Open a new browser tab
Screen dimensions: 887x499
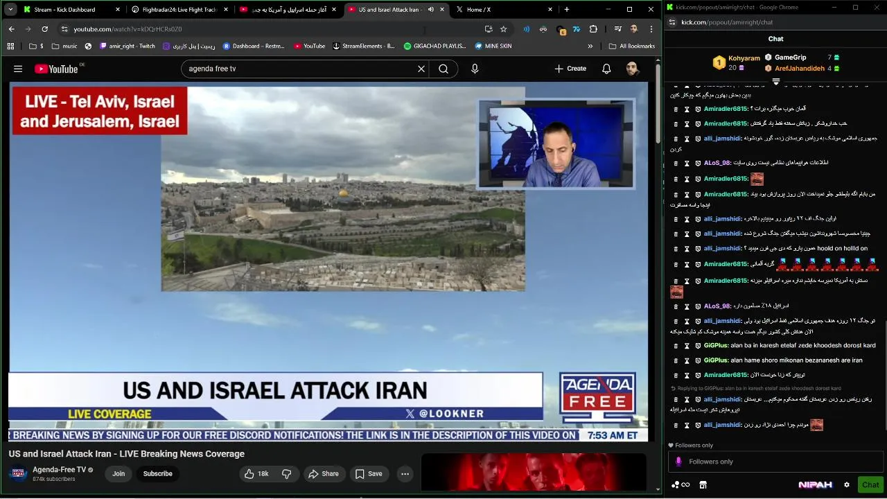point(567,10)
